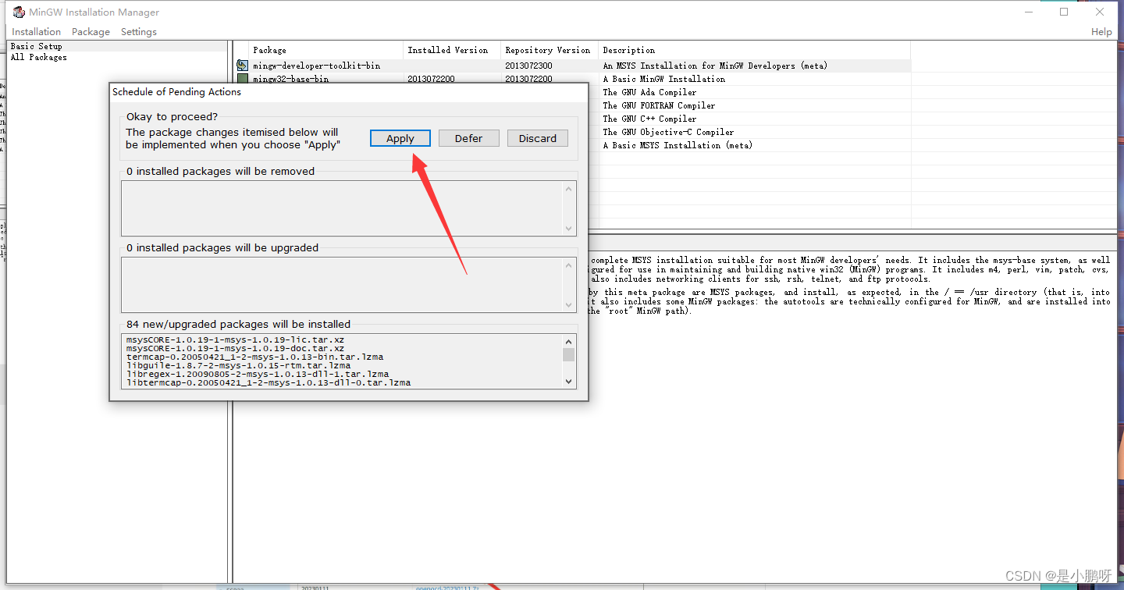Image resolution: width=1124 pixels, height=590 pixels.
Task: Select libregex-1.20090805-2 dll-1 entry
Action: tap(258, 374)
